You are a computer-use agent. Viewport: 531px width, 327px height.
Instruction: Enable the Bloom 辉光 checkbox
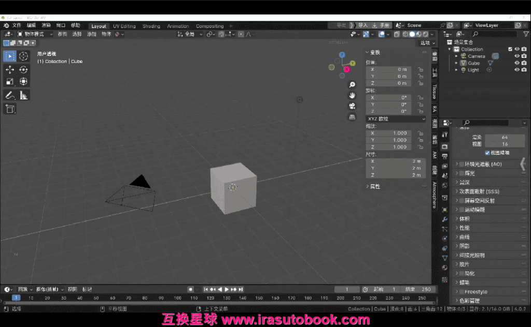pyautogui.click(x=462, y=173)
